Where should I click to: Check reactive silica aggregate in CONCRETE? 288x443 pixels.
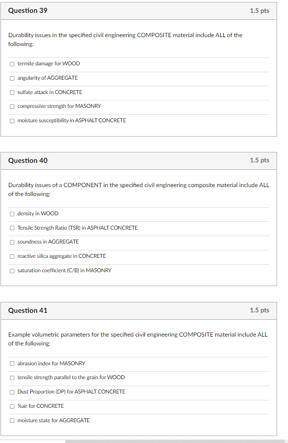(x=12, y=256)
